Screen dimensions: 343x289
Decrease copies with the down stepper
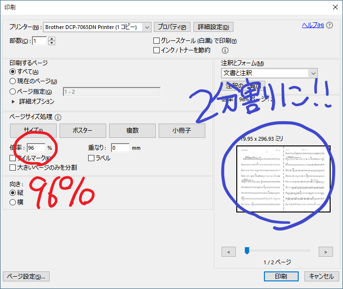pos(51,43)
